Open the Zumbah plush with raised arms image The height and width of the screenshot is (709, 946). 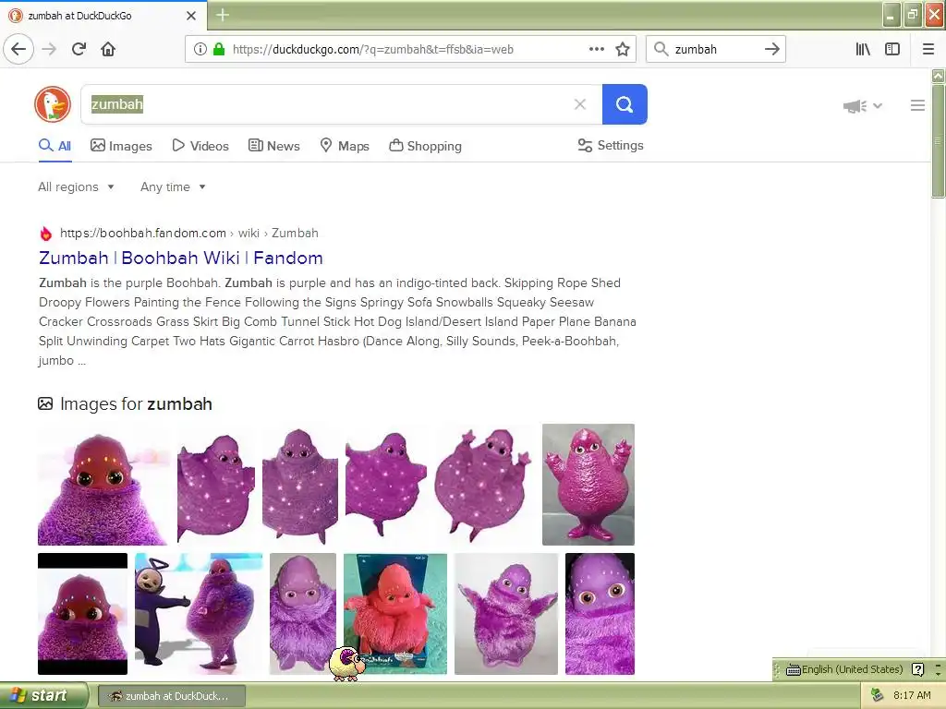[x=506, y=614]
